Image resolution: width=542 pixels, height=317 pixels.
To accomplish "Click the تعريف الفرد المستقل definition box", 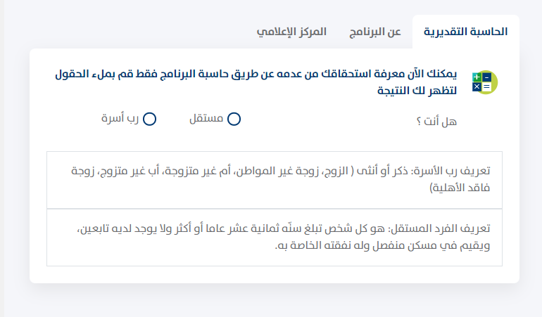I will point(275,238).
